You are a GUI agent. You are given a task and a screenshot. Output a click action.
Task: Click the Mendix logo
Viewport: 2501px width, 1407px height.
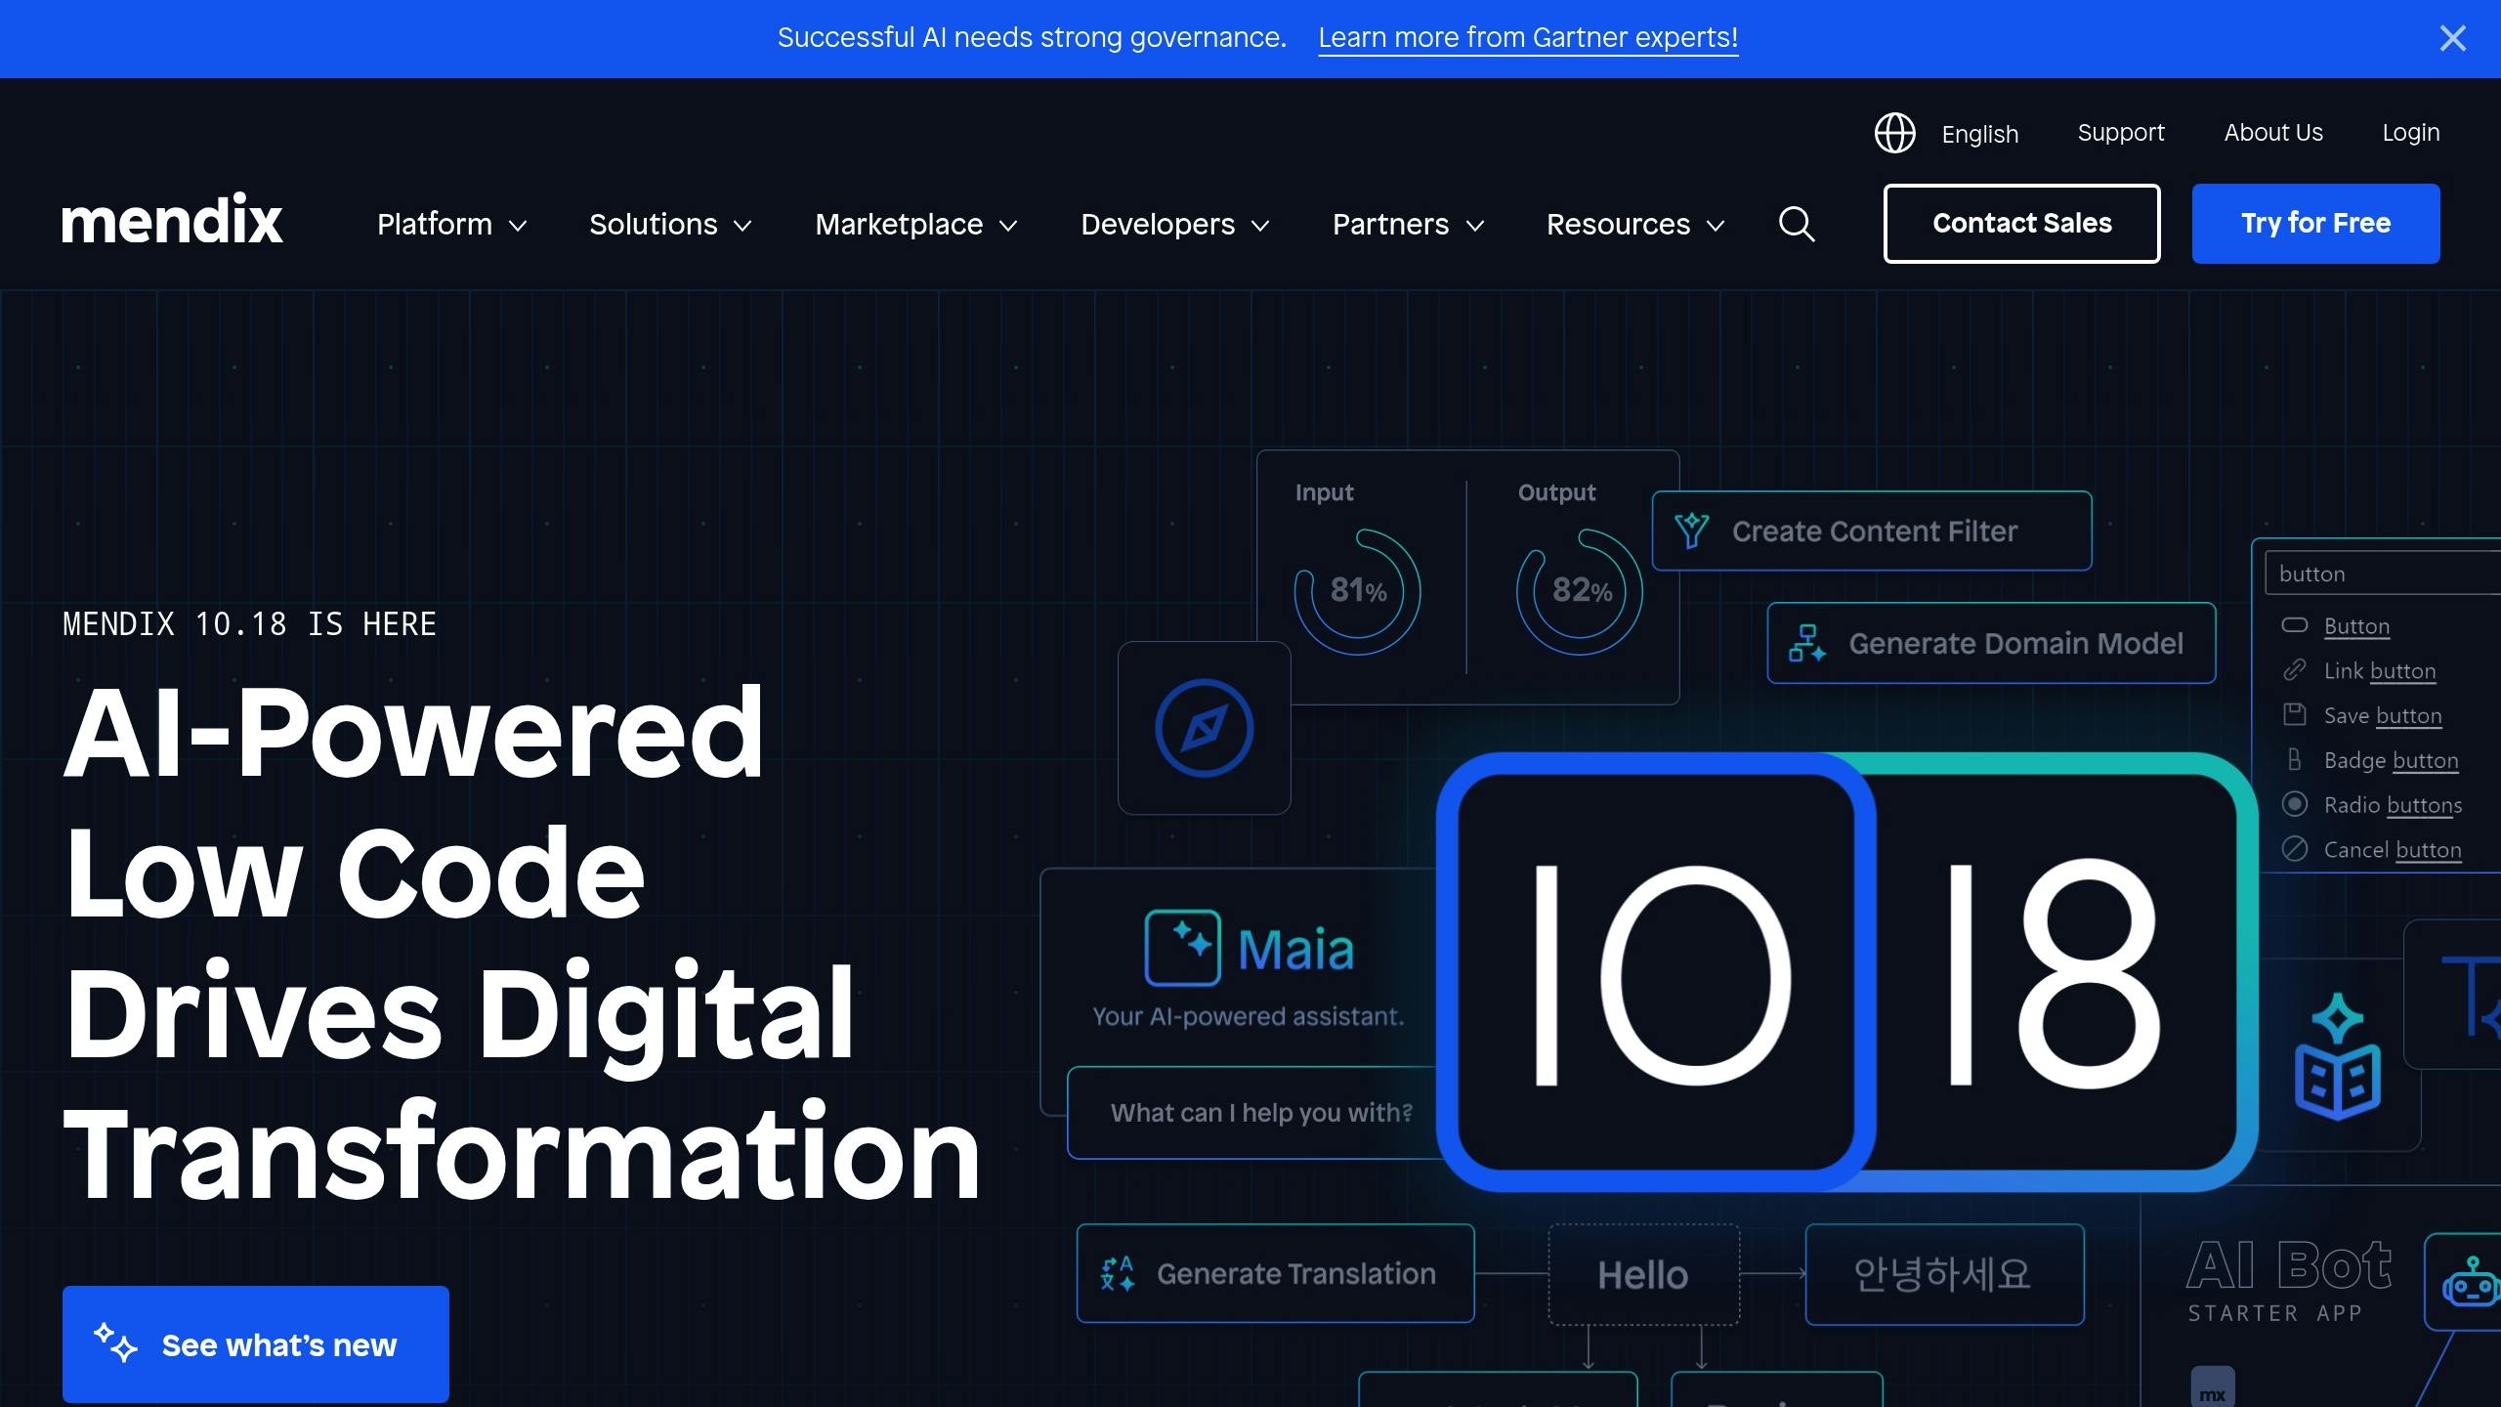coord(172,218)
